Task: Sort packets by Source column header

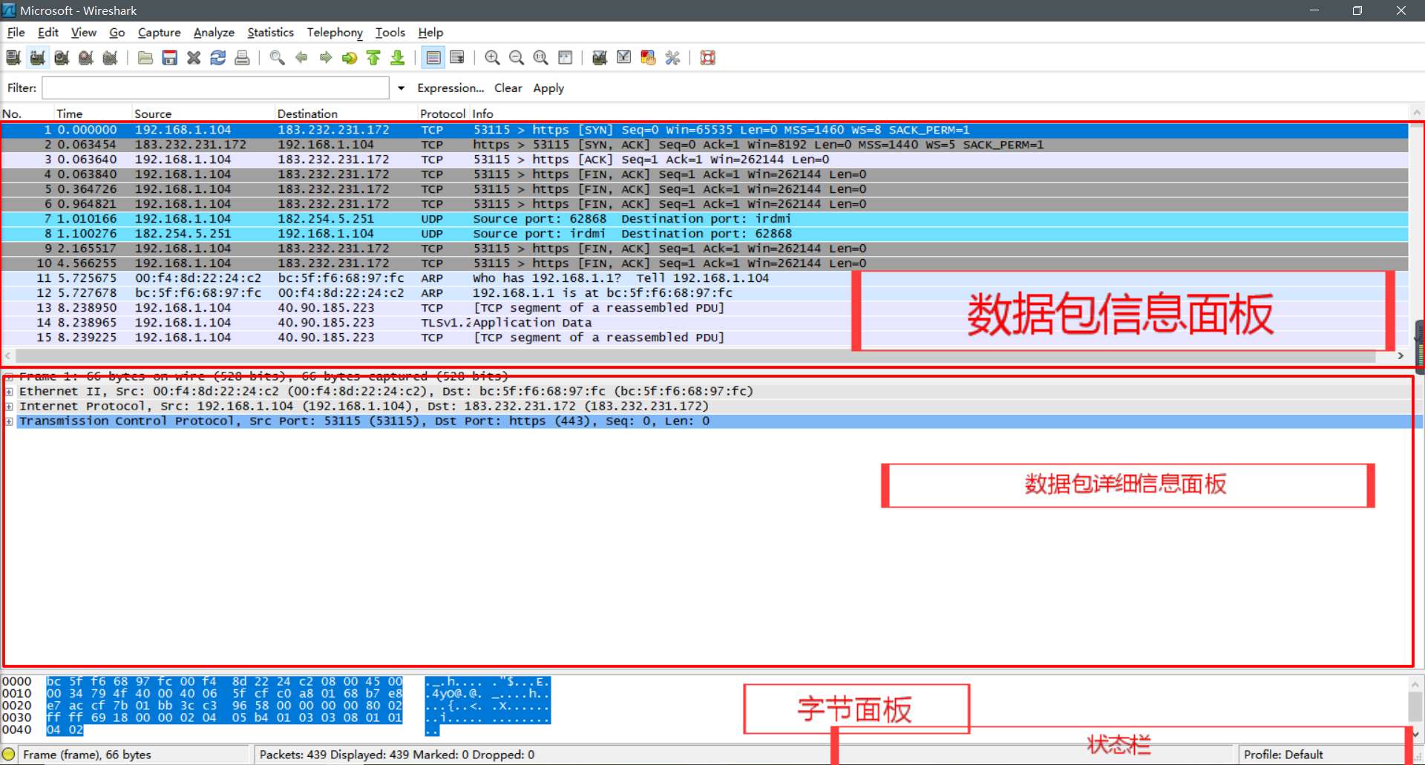Action: tap(203, 114)
